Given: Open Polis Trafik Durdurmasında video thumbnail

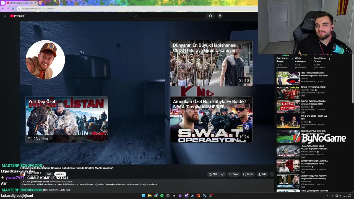Looking at the screenshot, I should click(x=288, y=78).
